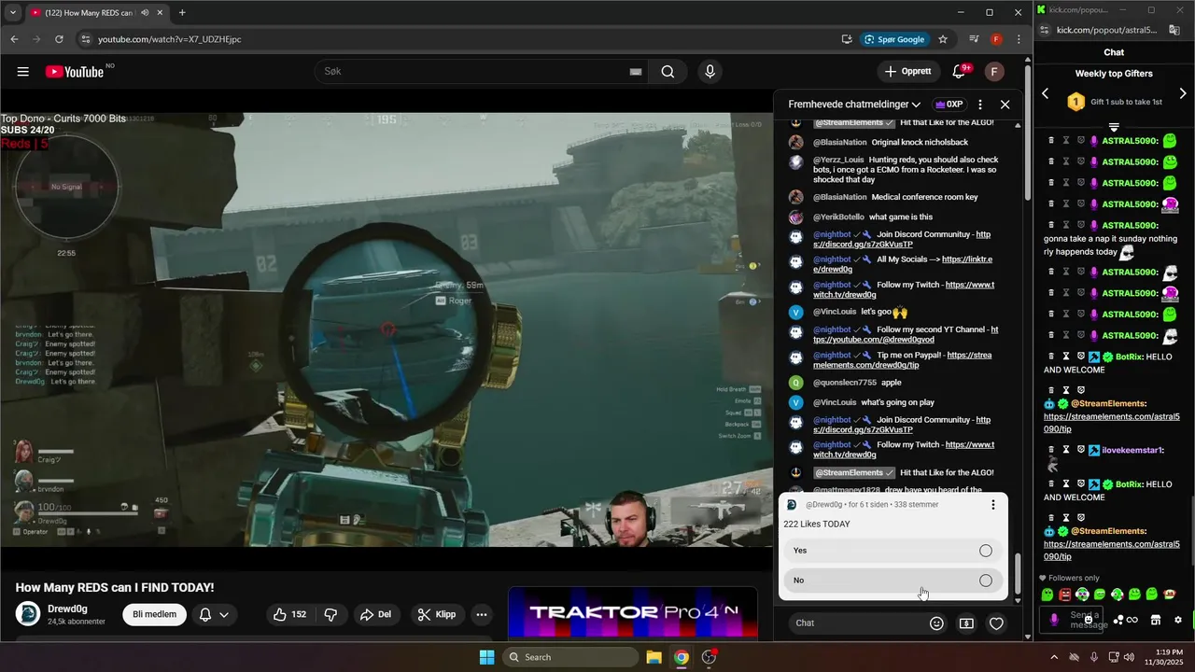Open poll options three-dot menu
This screenshot has height=672, width=1195.
[x=992, y=505]
